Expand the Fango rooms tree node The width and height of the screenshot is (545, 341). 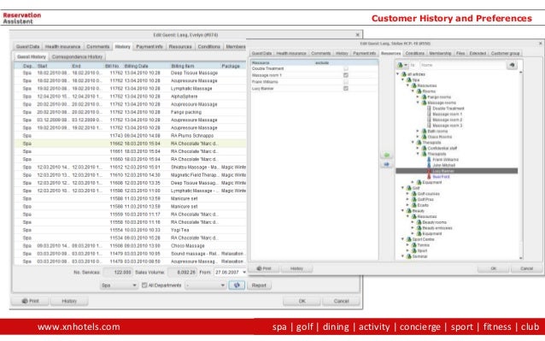pos(418,97)
